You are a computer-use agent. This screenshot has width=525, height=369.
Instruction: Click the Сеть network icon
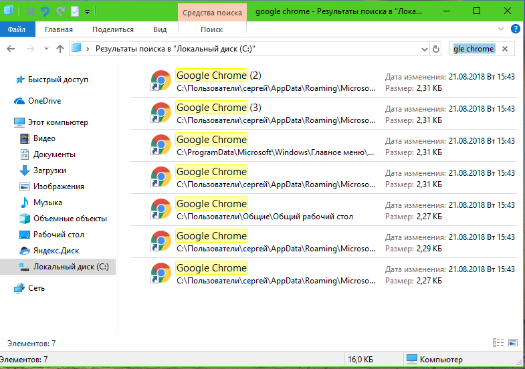[x=19, y=288]
